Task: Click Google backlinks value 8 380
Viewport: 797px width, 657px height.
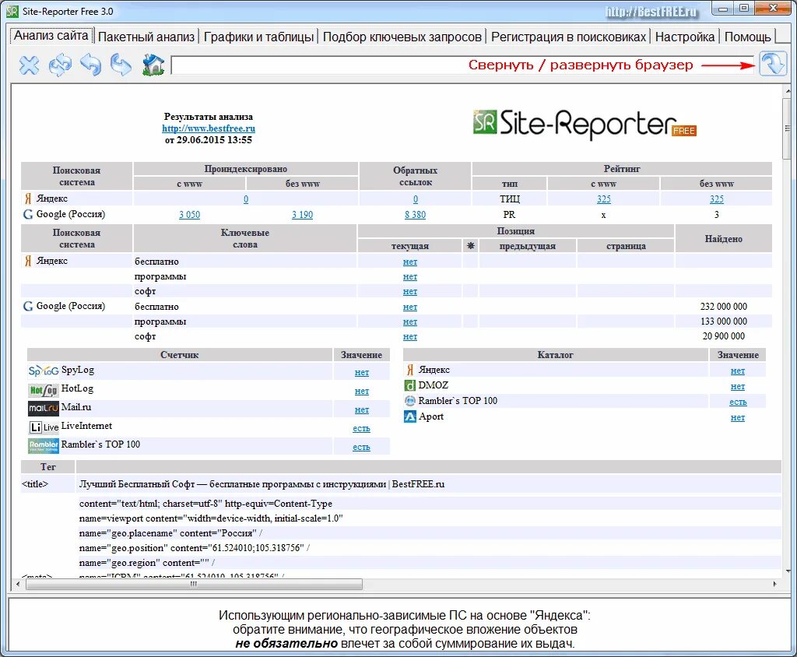Action: (416, 215)
